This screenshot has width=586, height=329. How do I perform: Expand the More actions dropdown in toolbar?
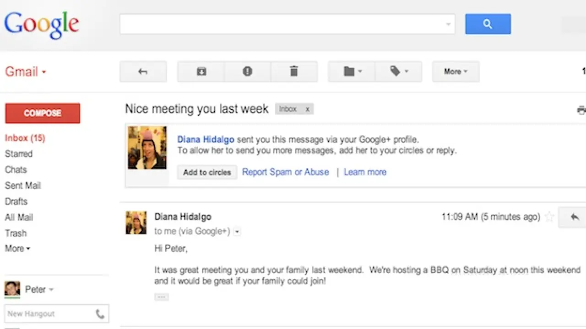coord(456,72)
